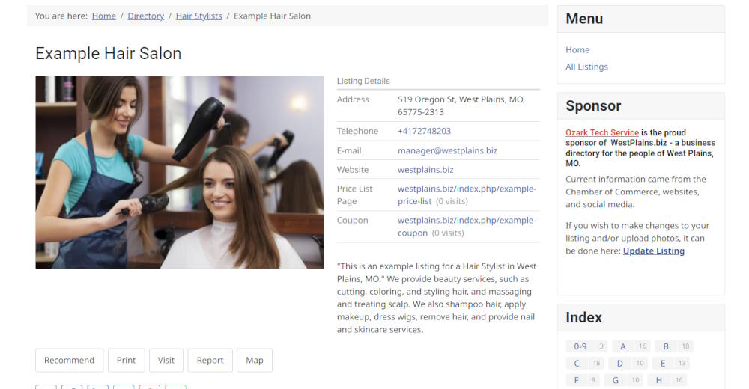This screenshot has height=389, width=749.
Task: Navigate to Hair Stylists breadcrumb
Action: pyautogui.click(x=198, y=16)
